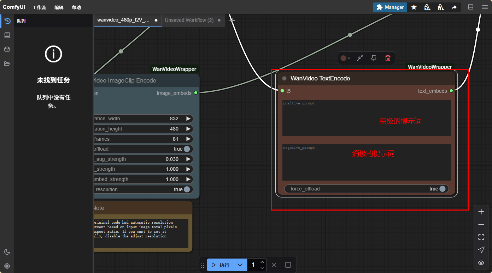
Task: Open node color picker swatch
Action: pos(343,58)
